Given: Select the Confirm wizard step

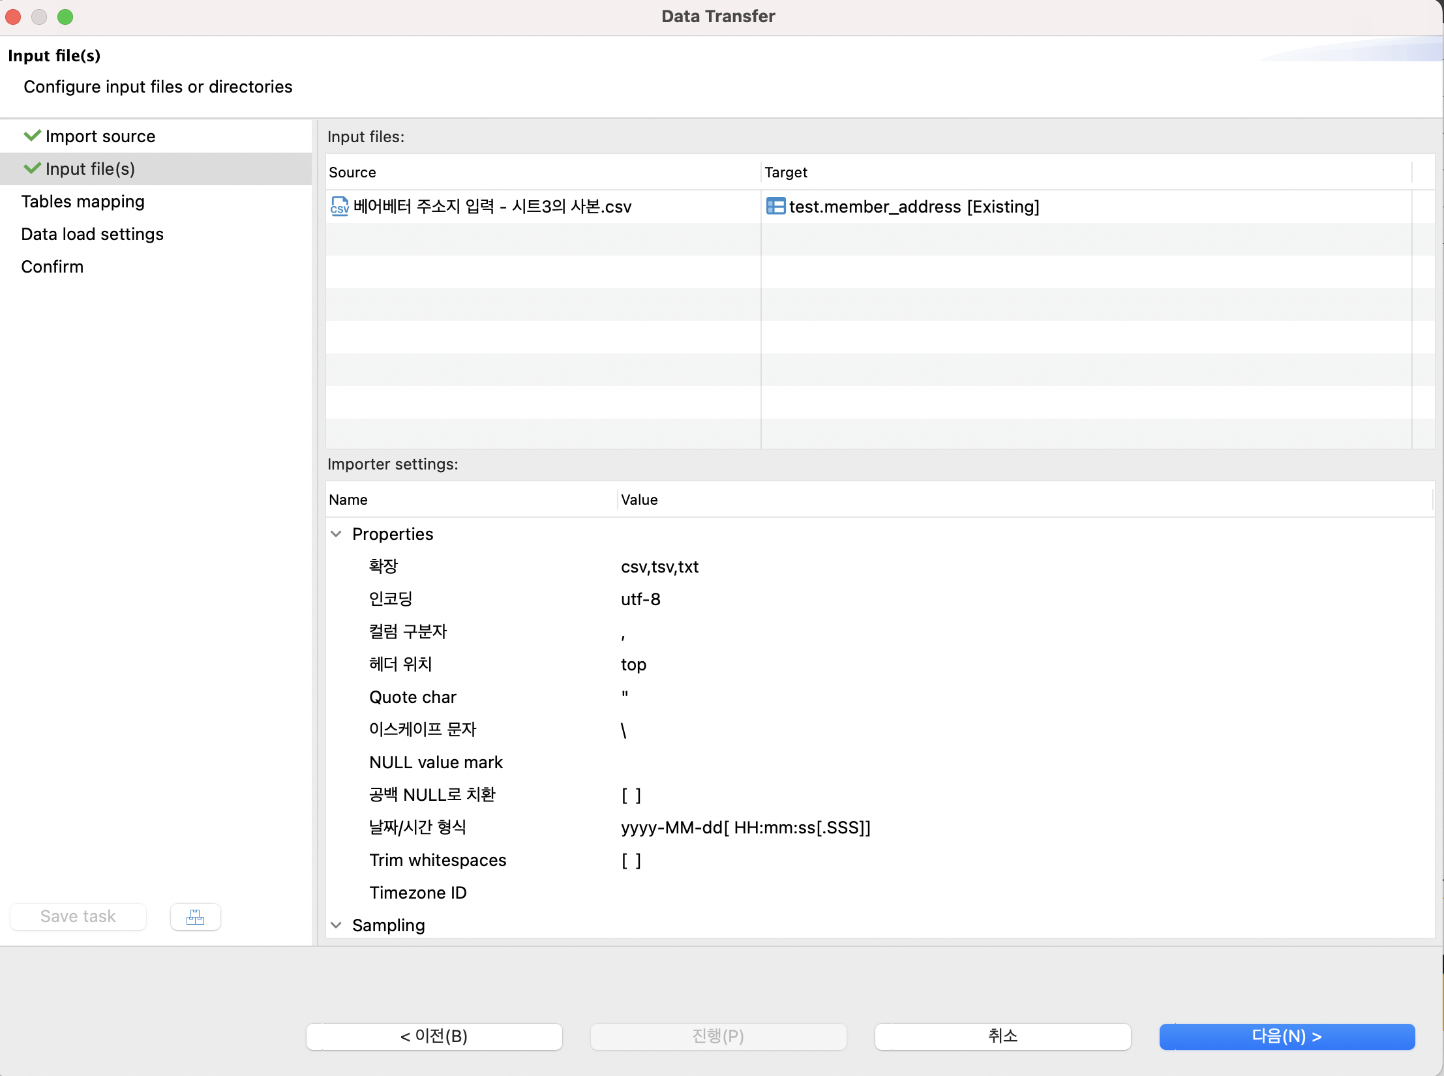Looking at the screenshot, I should coord(52,267).
